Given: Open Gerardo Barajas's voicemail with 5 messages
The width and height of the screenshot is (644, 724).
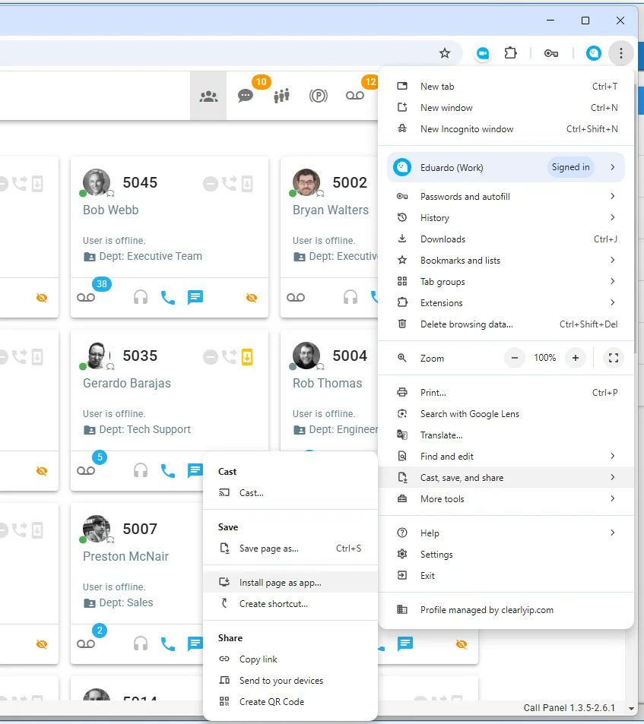Looking at the screenshot, I should 86,470.
